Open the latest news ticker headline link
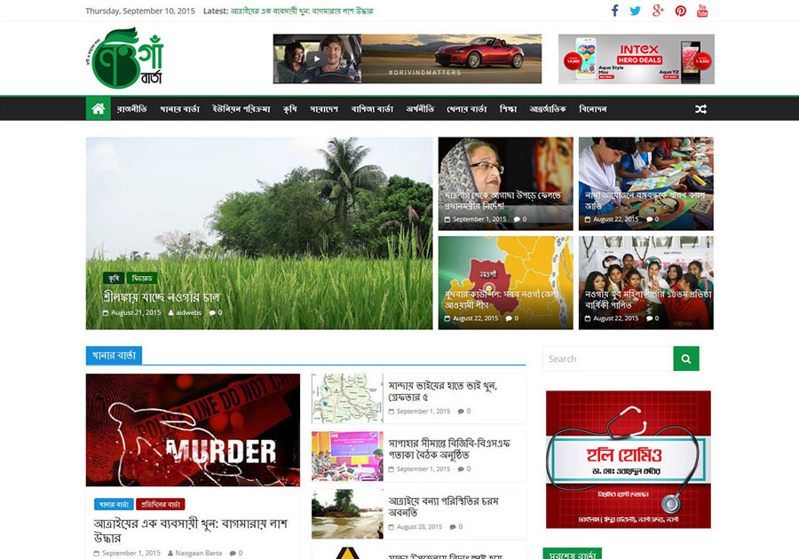The image size is (799, 559). point(302,11)
